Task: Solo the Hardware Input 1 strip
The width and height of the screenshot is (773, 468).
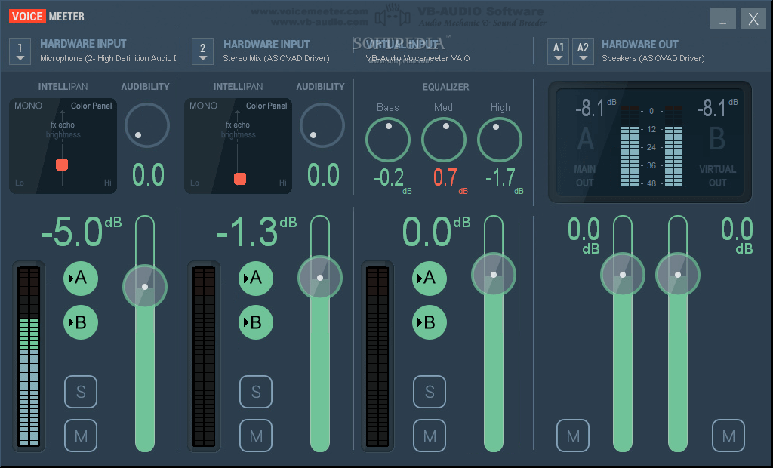Action: 81,392
